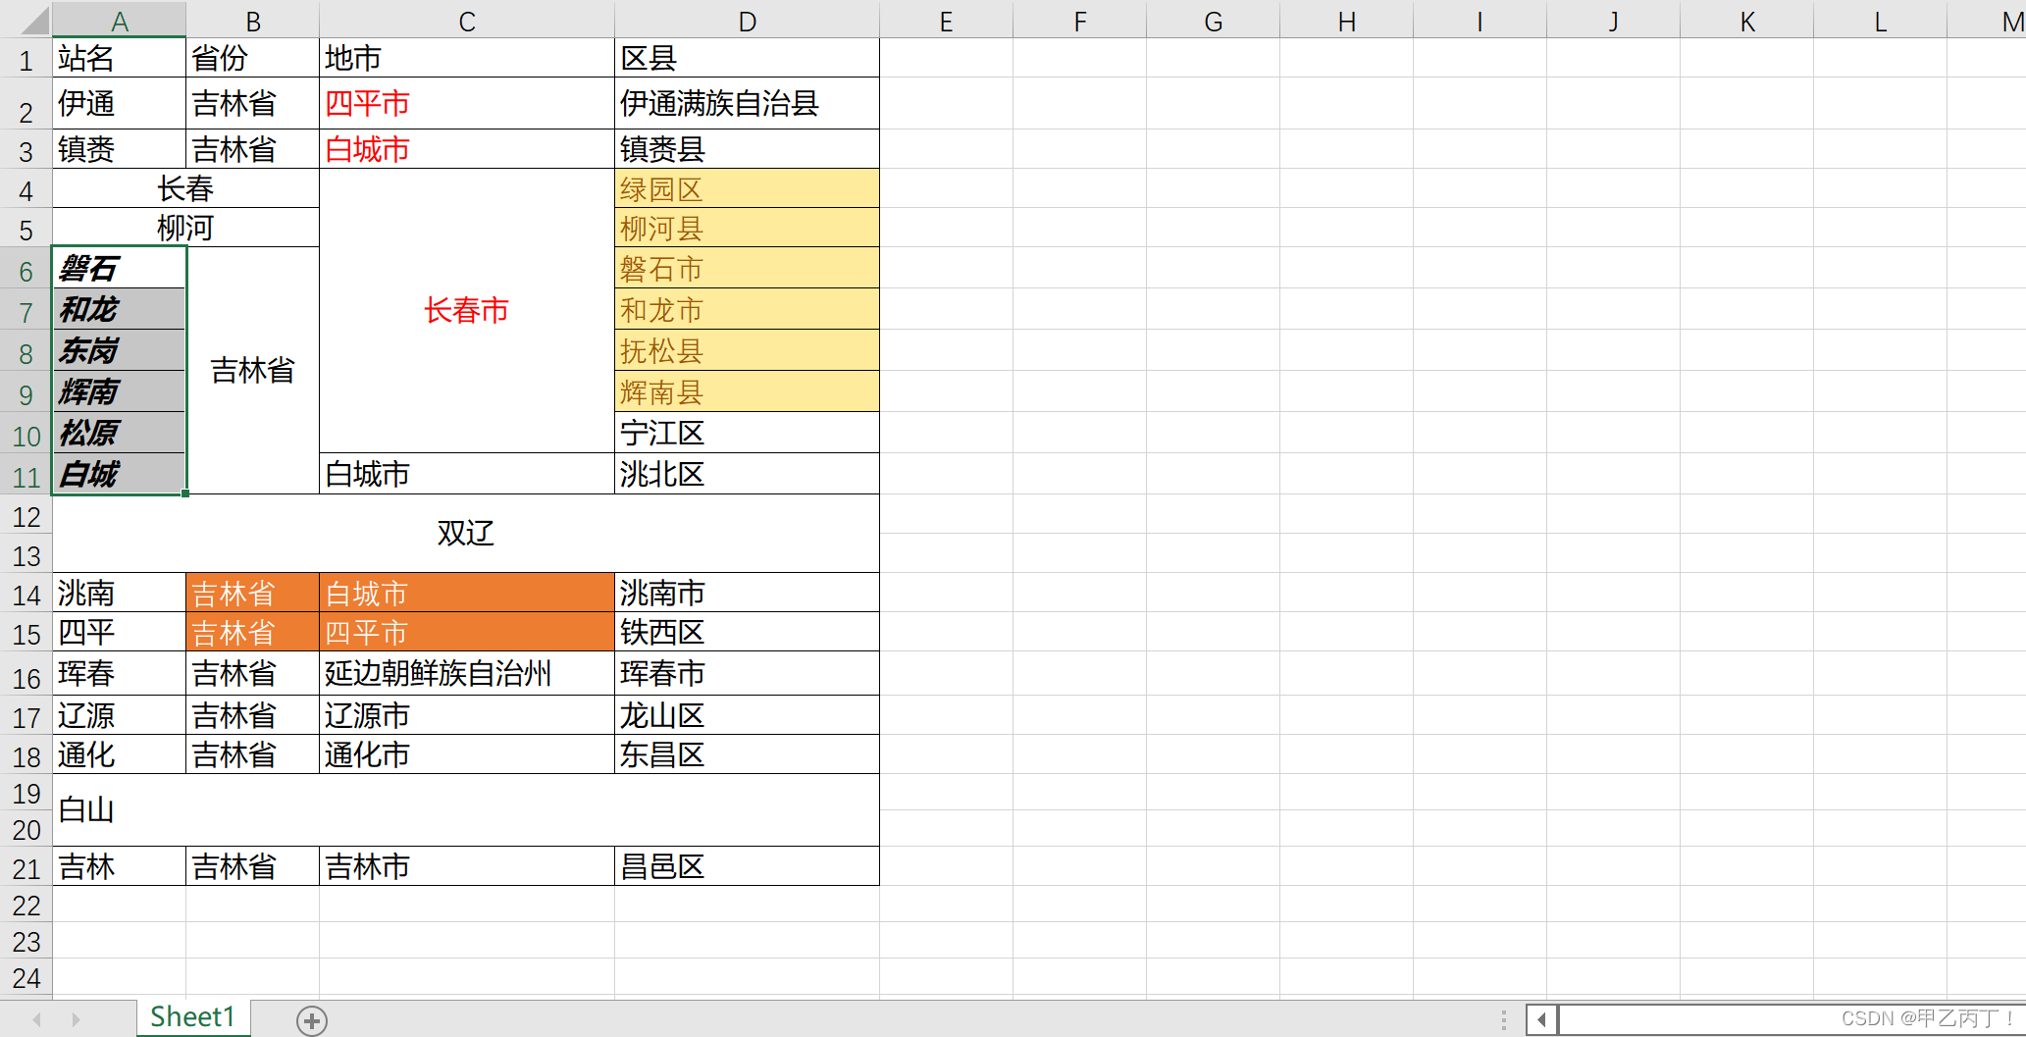The width and height of the screenshot is (2026, 1037).
Task: Select the 伊通满族自治县 cell
Action: pyautogui.click(x=748, y=103)
